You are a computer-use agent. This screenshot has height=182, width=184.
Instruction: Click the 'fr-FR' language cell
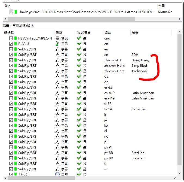108,104
